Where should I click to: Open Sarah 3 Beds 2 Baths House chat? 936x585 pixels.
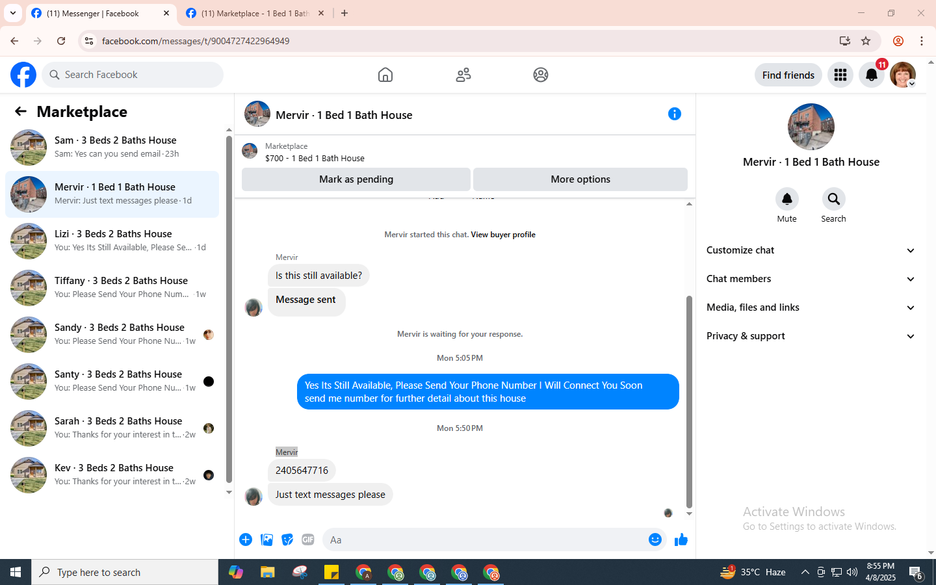pyautogui.click(x=112, y=428)
